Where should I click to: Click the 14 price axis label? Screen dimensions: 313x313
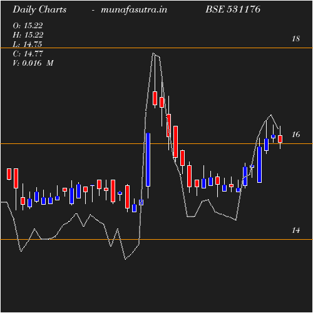click(x=295, y=230)
